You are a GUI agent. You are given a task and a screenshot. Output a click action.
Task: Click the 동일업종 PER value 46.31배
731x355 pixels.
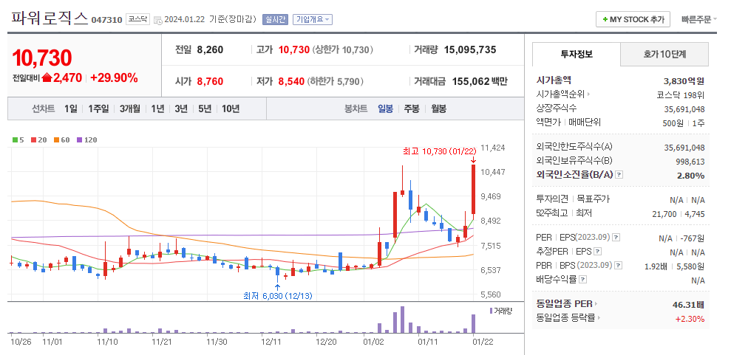(x=688, y=305)
